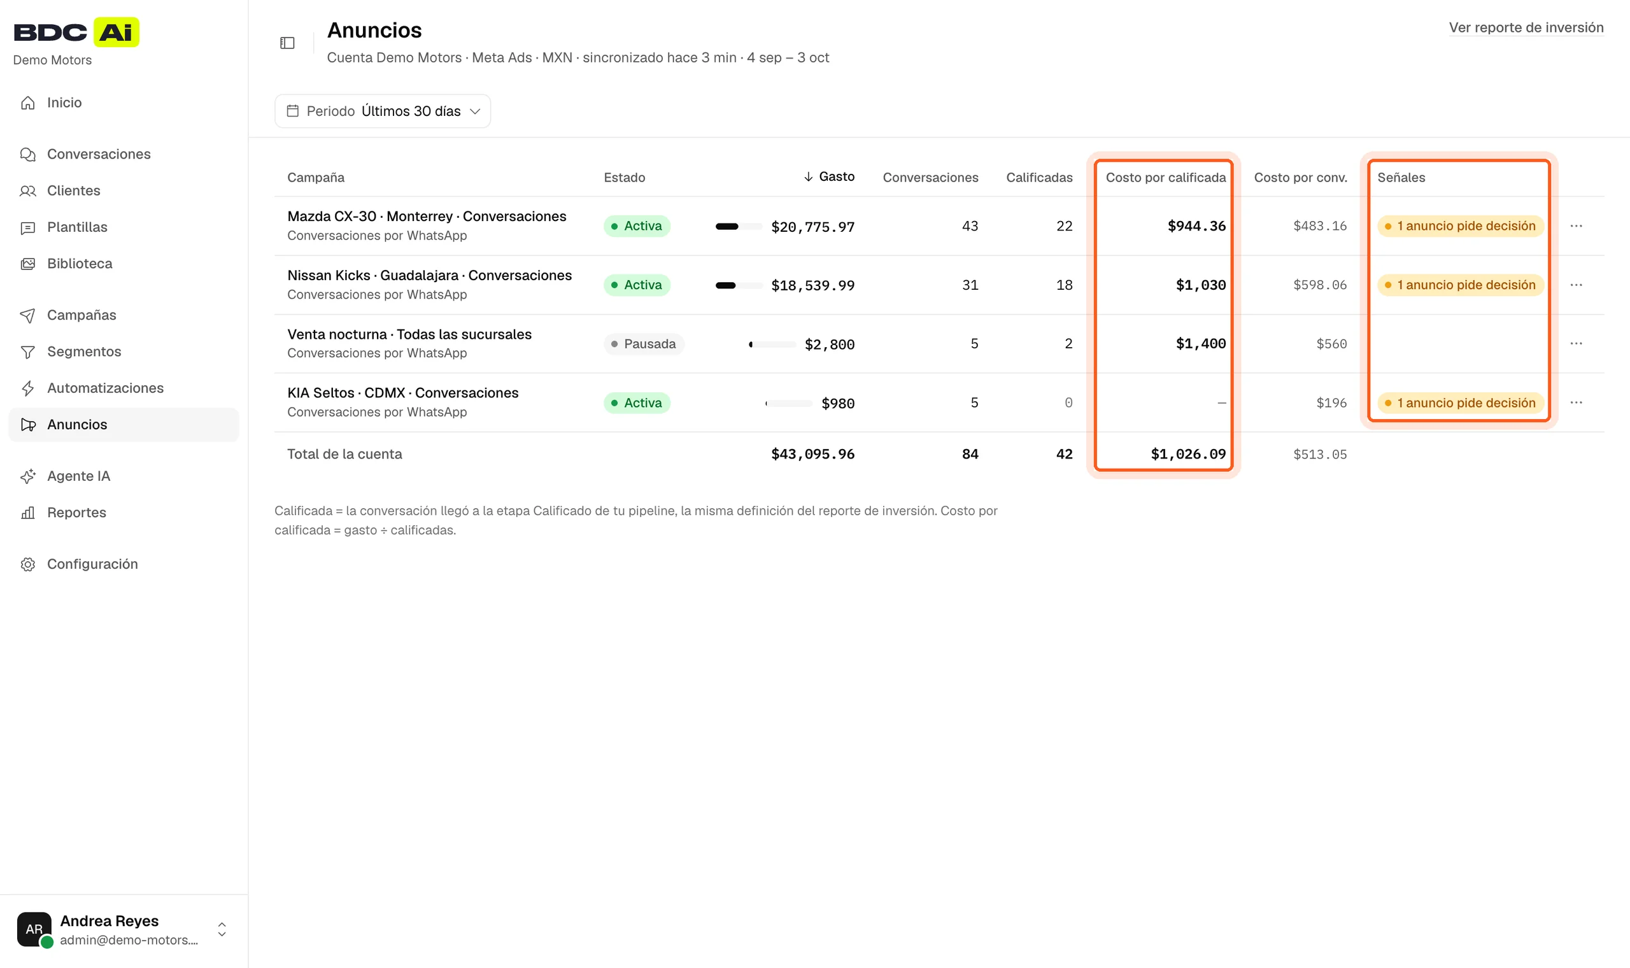
Task: Click the BDC Ai logo
Action: coord(76,32)
